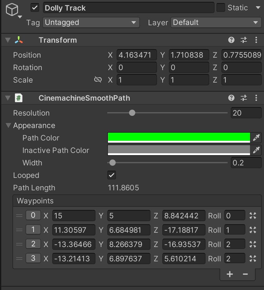Click the Transform component icon
Image resolution: width=264 pixels, height=290 pixels.
coord(19,40)
